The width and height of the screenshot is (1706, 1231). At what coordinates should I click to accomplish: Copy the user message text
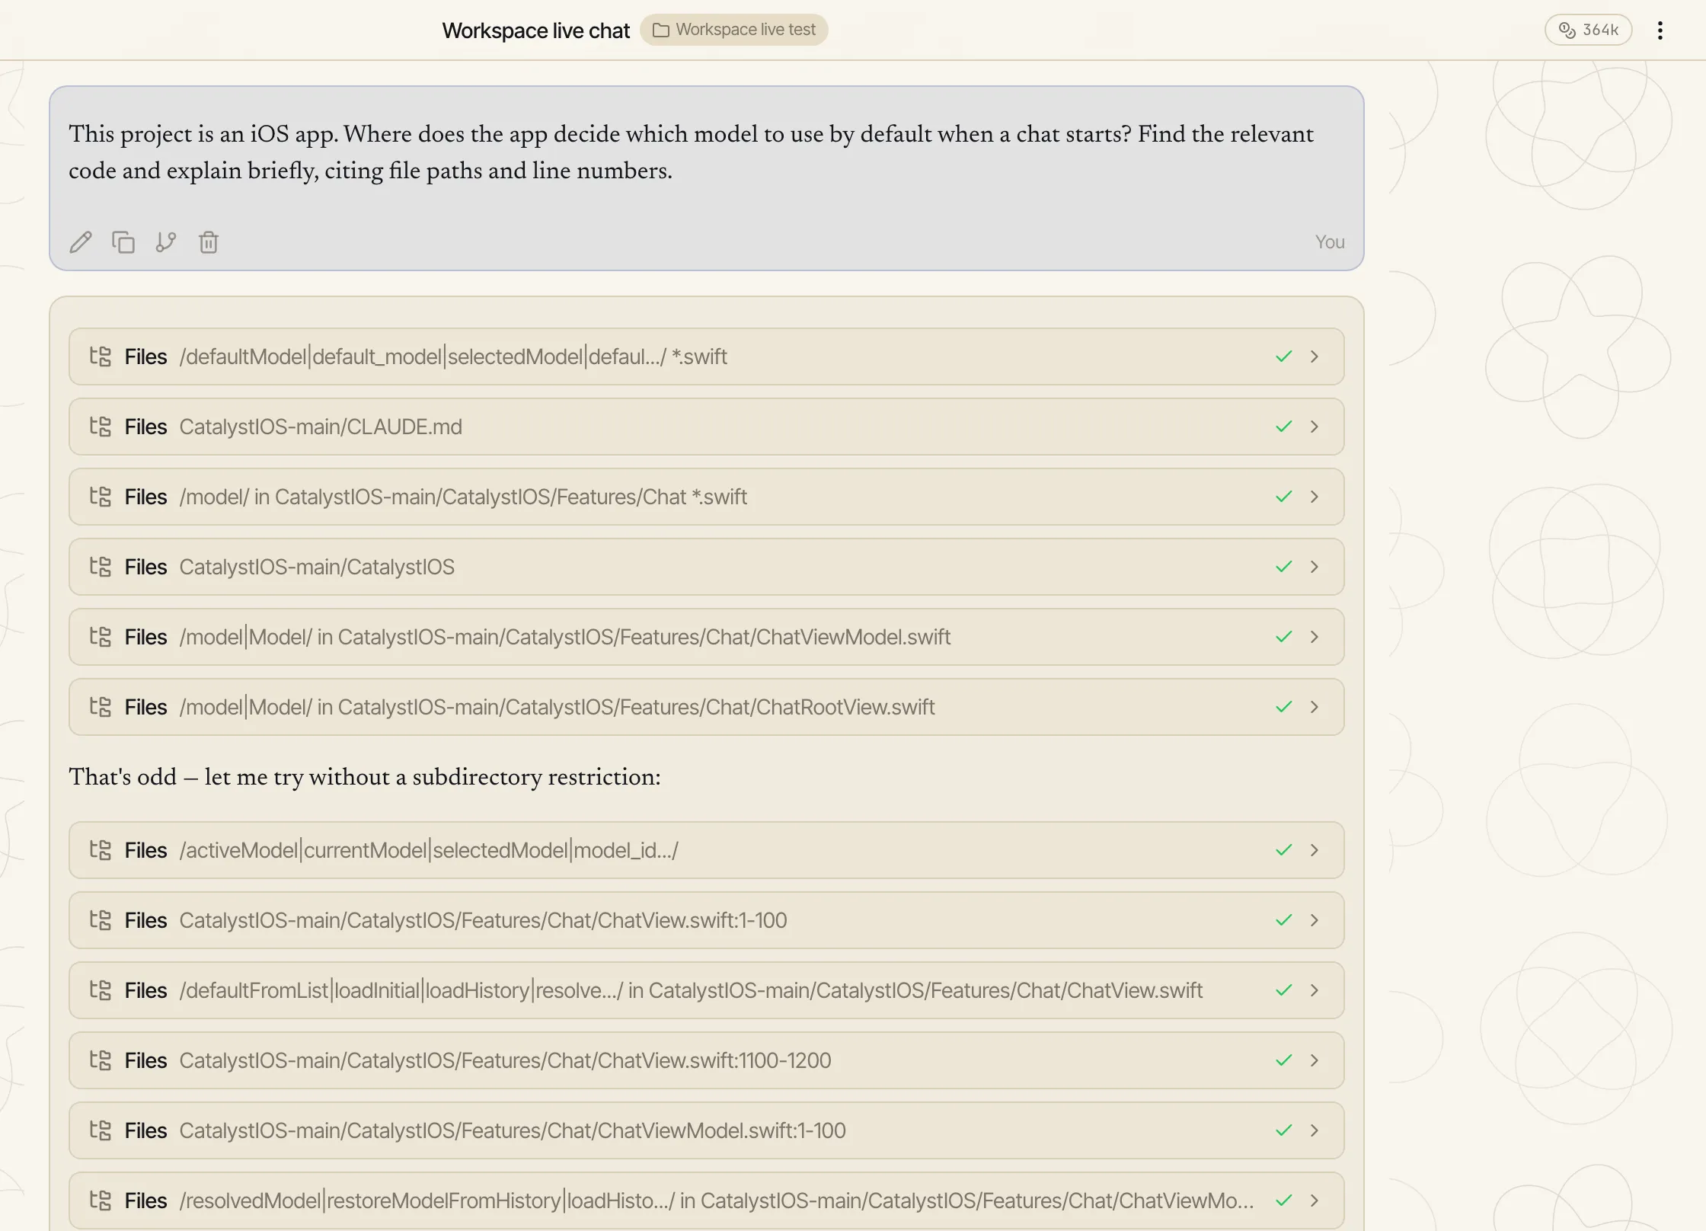(x=123, y=242)
